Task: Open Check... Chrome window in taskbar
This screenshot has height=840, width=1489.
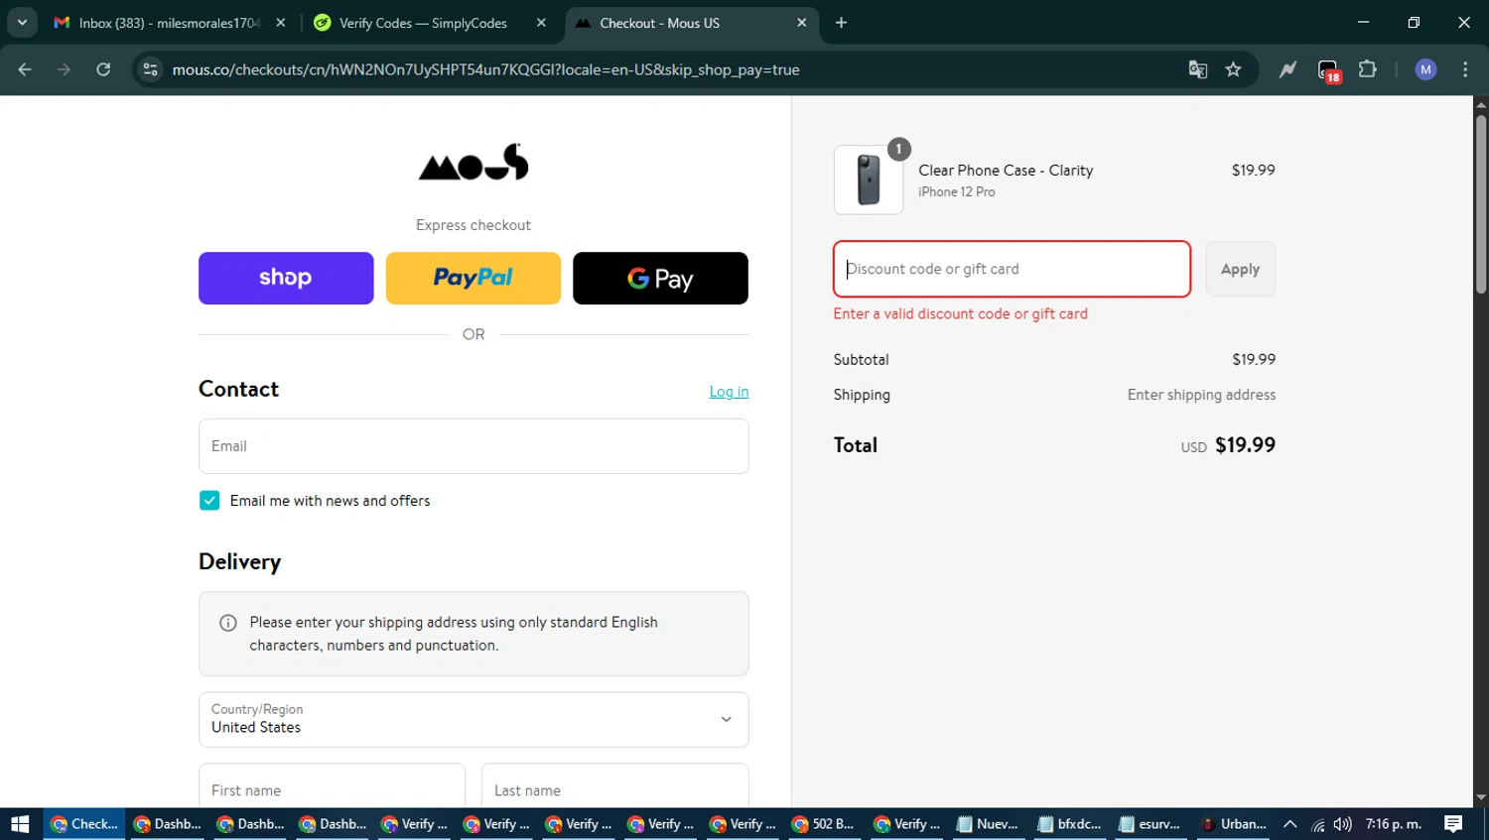Action: pyautogui.click(x=84, y=824)
